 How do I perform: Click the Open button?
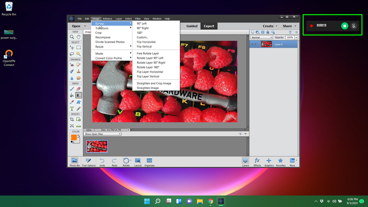76,26
